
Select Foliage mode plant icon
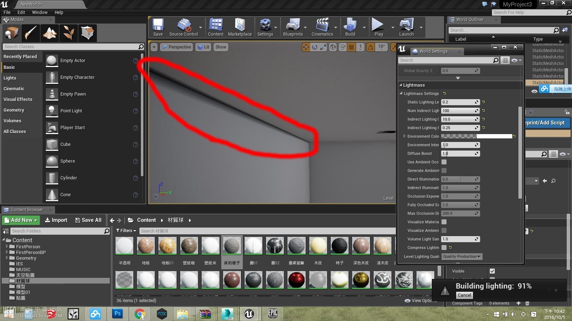click(68, 33)
